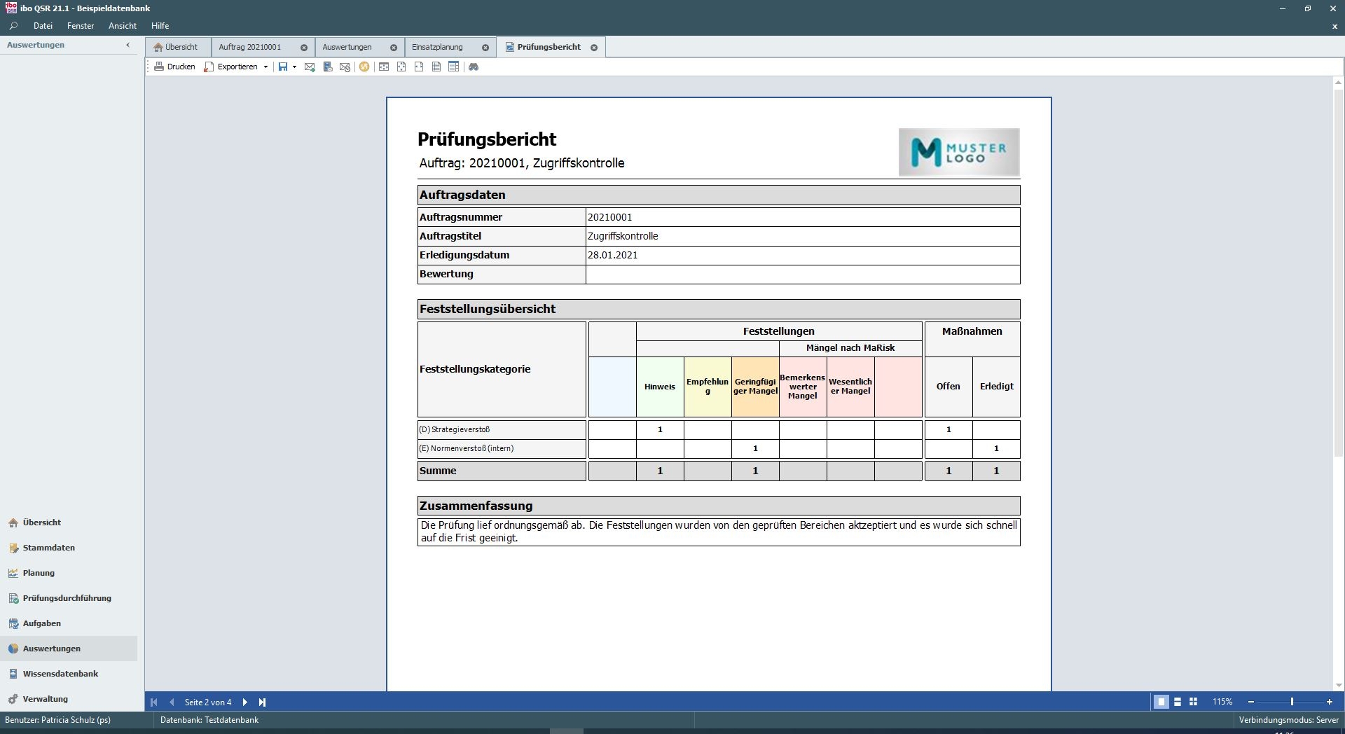Open Prüfungsdurchführung in the sidebar
The width and height of the screenshot is (1345, 734).
point(69,598)
